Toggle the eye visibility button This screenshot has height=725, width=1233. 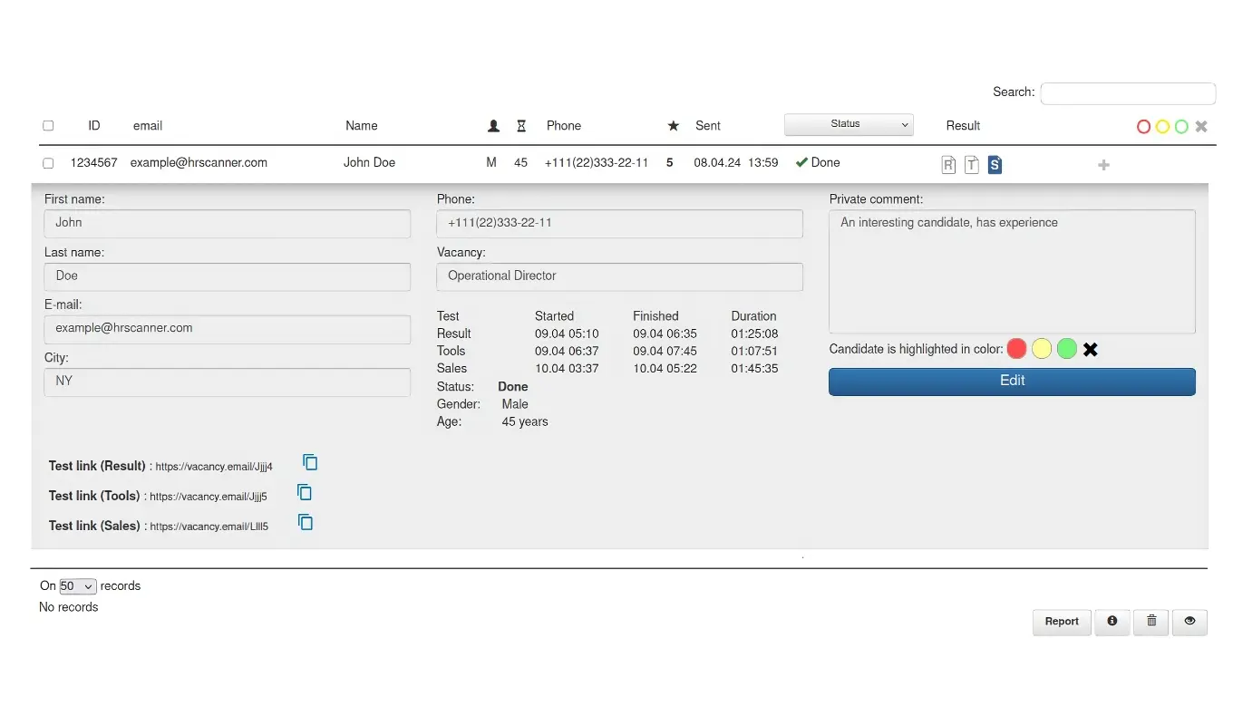coord(1189,622)
